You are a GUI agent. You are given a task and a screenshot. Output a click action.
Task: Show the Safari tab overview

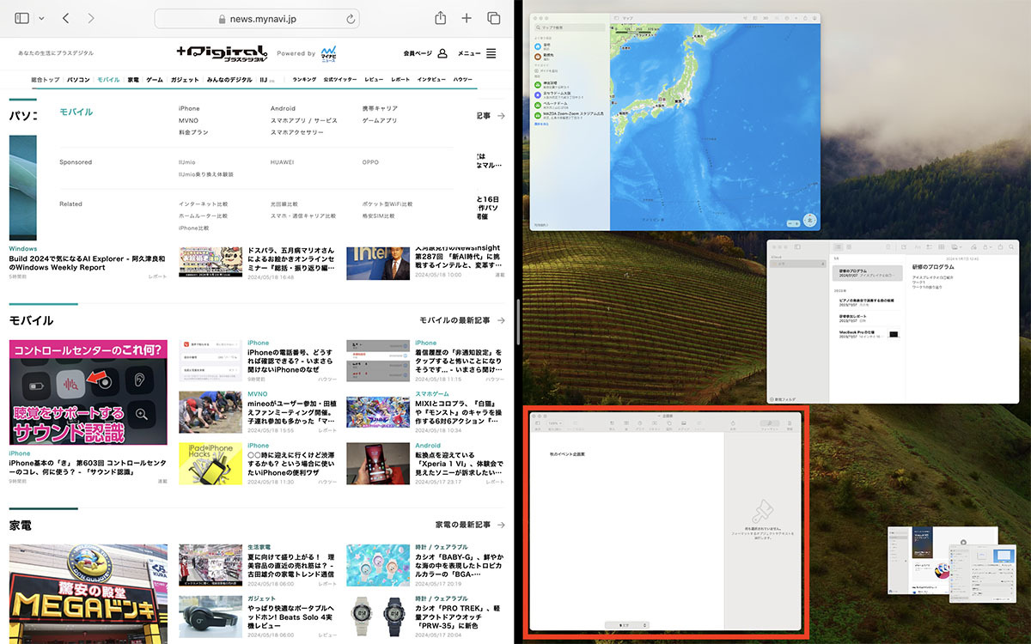pos(494,18)
